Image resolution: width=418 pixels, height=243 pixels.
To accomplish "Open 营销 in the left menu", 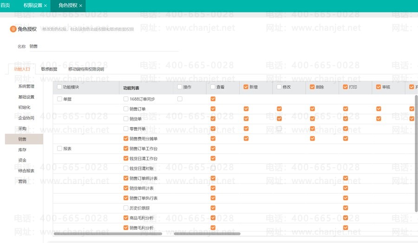I will tap(22, 181).
